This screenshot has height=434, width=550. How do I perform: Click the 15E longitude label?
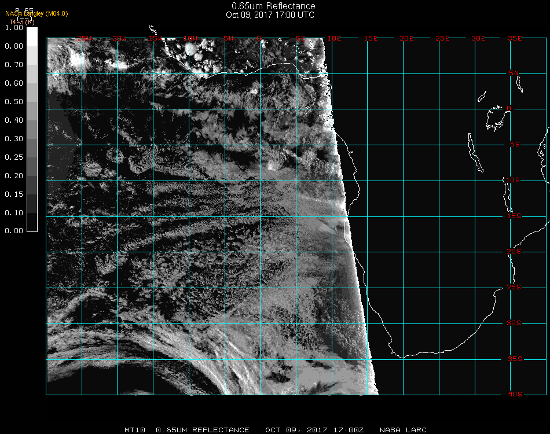(371, 38)
